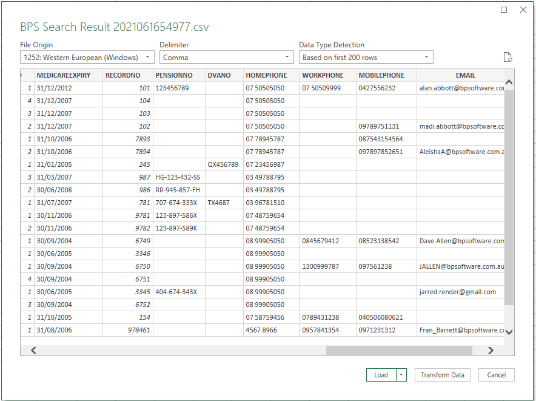Click the work phone cell 0789431238

coord(327,317)
